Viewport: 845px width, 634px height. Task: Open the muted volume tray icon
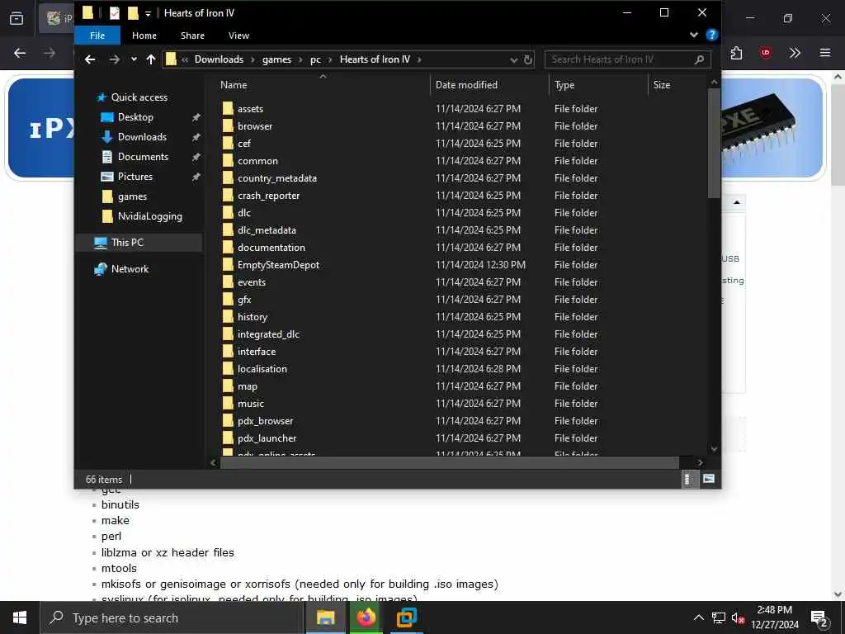[x=739, y=618]
